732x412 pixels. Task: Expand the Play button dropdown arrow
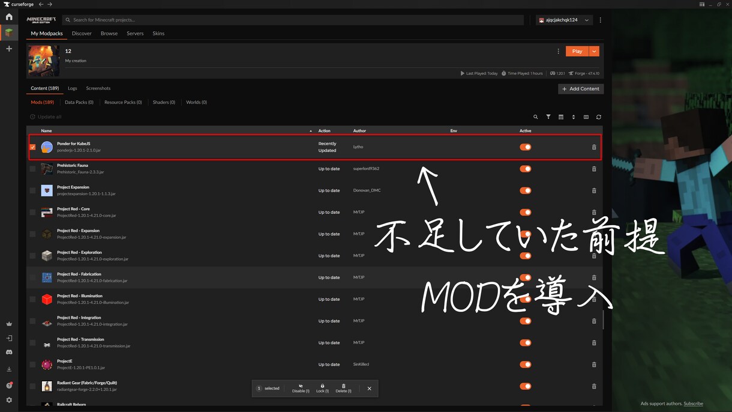(594, 52)
